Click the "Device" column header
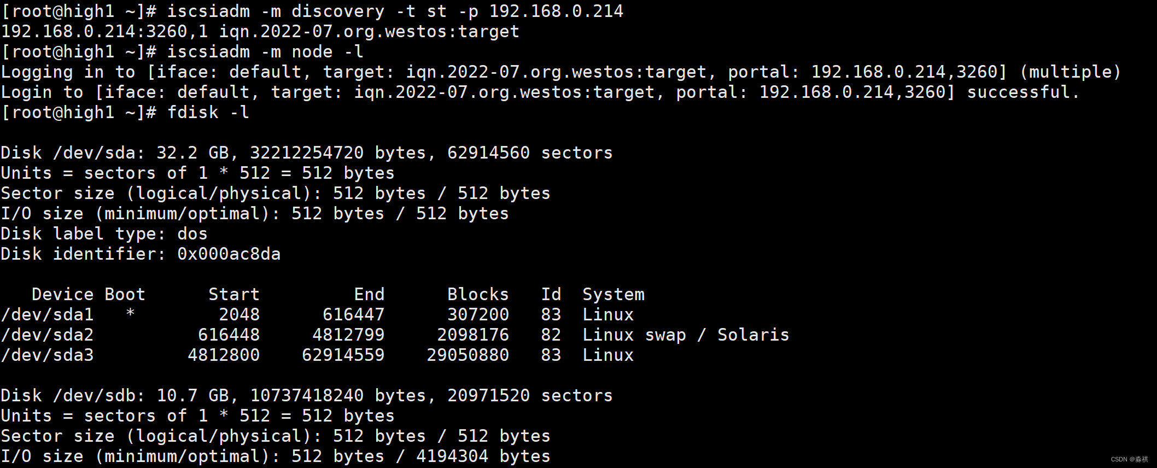The height and width of the screenshot is (468, 1157). pos(62,295)
